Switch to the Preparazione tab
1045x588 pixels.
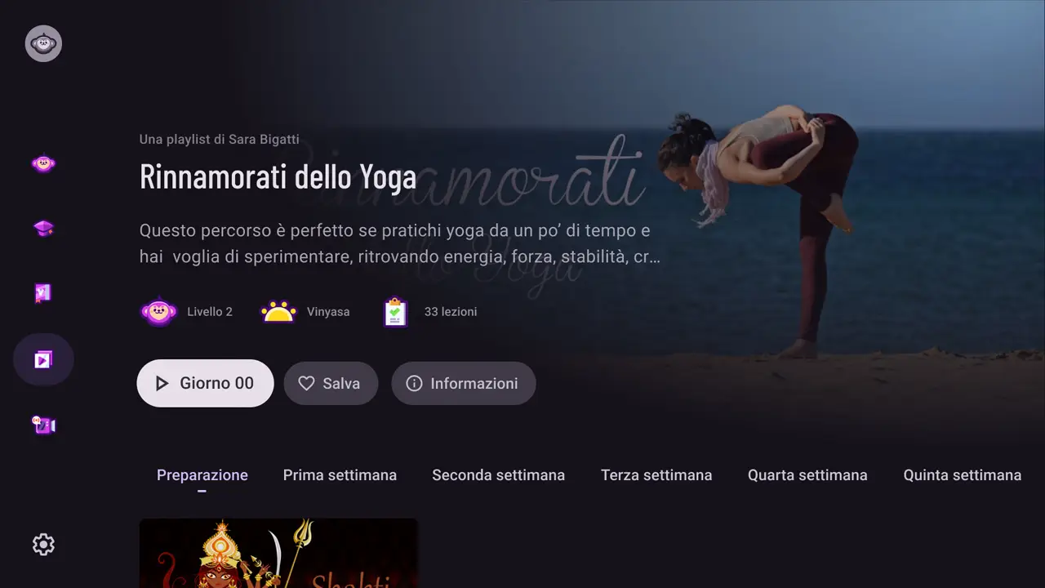(202, 474)
